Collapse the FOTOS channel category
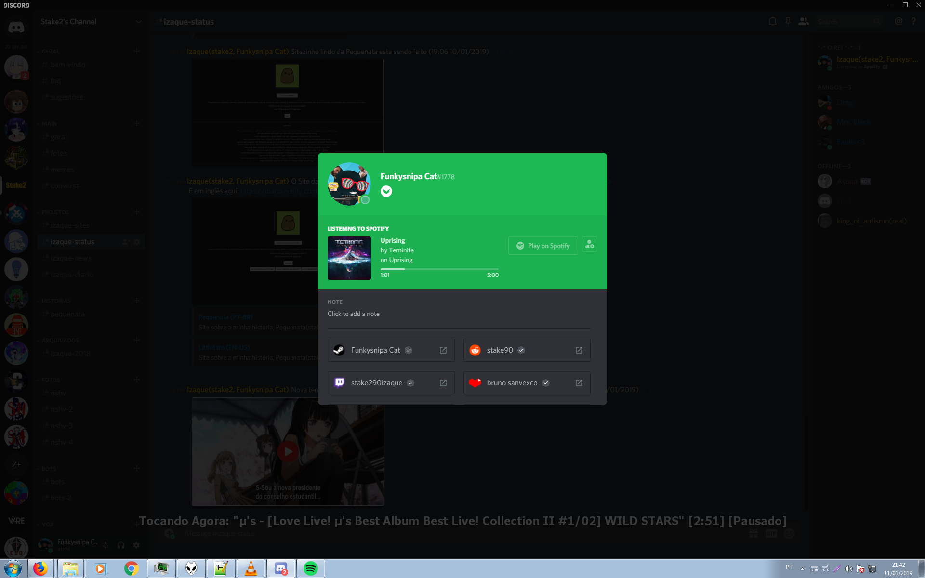This screenshot has height=578, width=925. [x=51, y=380]
